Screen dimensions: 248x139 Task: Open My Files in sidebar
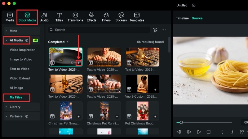click(16, 97)
